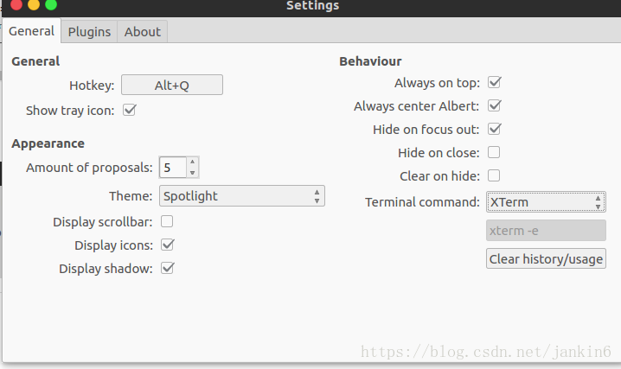Disable Always on top option
The width and height of the screenshot is (621, 369).
[x=494, y=82]
